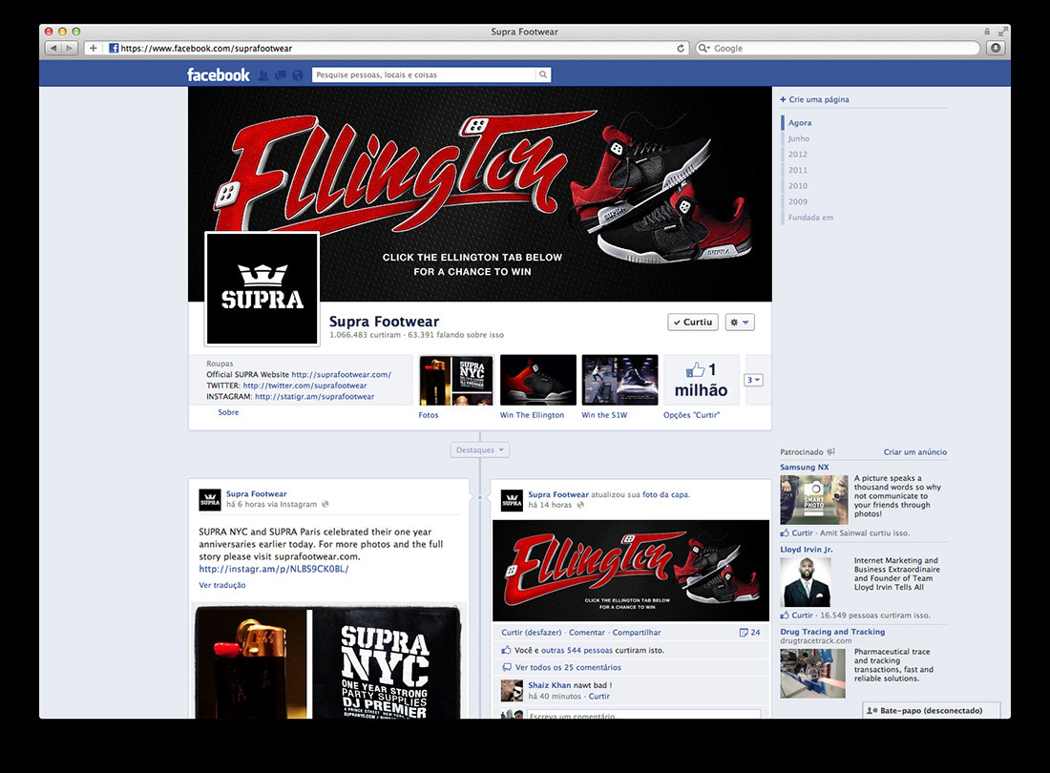Open Samsung NX sponsored ad title
Screen dimensions: 1050x773
point(805,468)
